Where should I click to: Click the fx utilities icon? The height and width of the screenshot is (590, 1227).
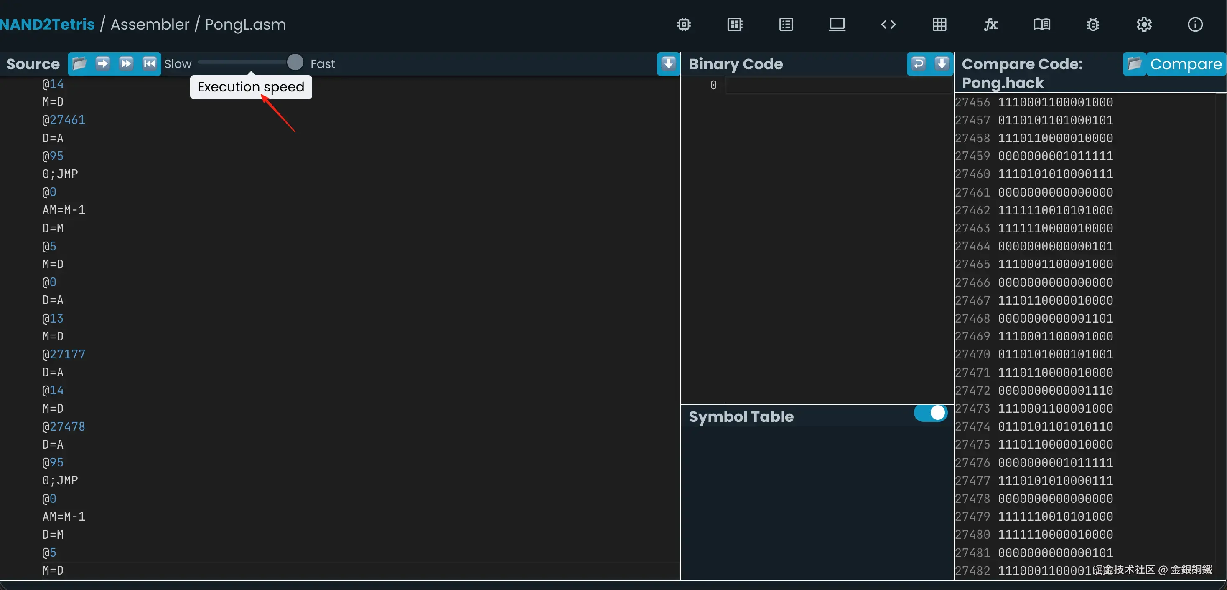click(991, 24)
